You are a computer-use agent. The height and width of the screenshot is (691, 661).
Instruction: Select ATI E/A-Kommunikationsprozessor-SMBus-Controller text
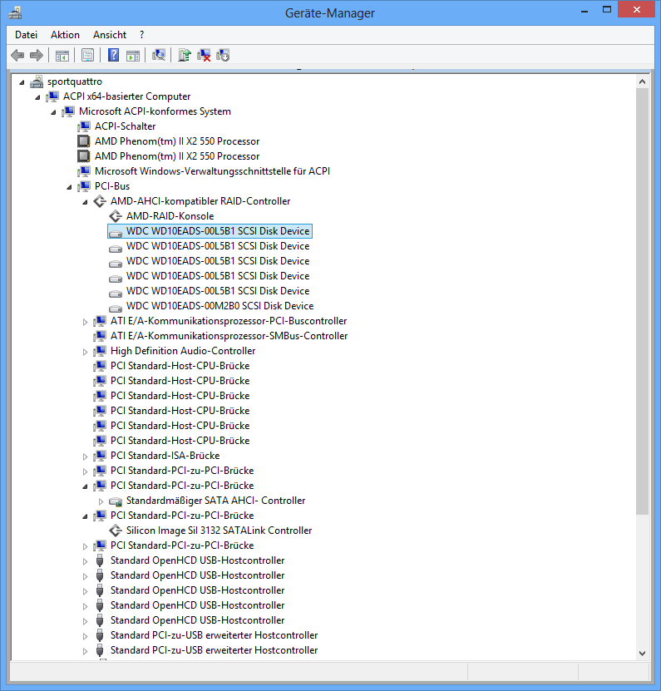(229, 336)
